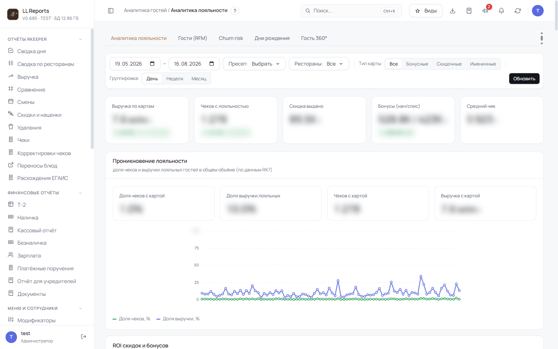Collapse the Финансовые отчёты section
558x349 pixels.
[81, 193]
